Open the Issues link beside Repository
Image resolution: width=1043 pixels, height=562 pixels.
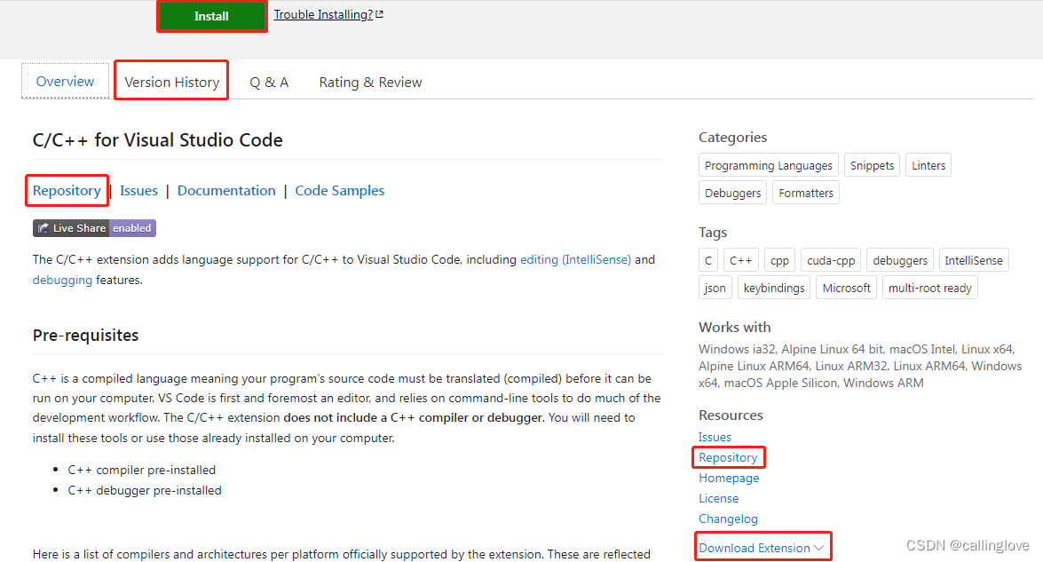point(138,190)
